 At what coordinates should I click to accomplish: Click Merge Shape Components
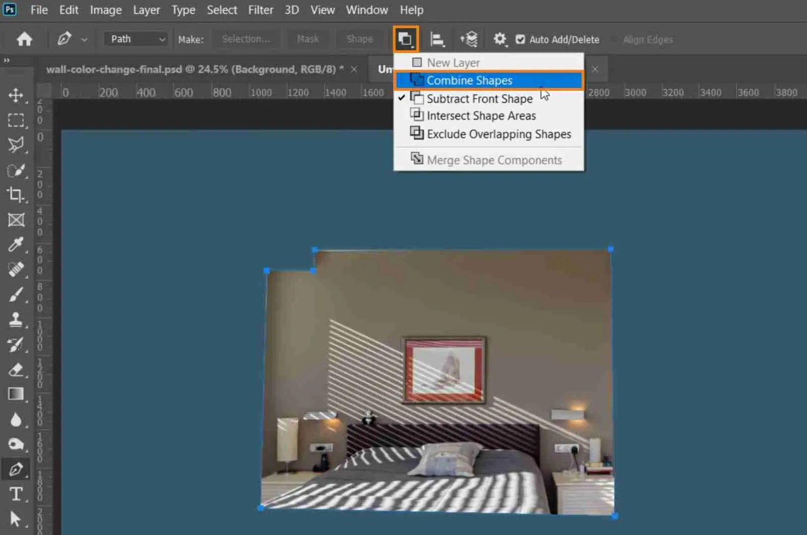494,160
